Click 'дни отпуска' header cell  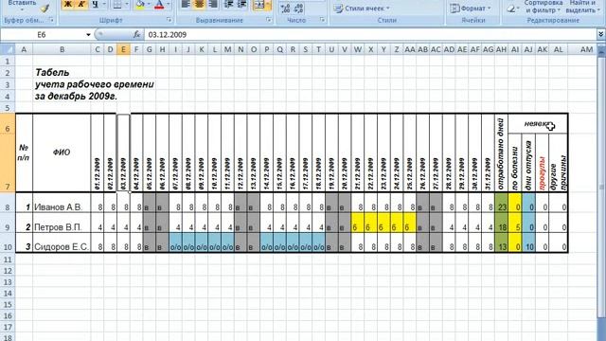coord(528,162)
